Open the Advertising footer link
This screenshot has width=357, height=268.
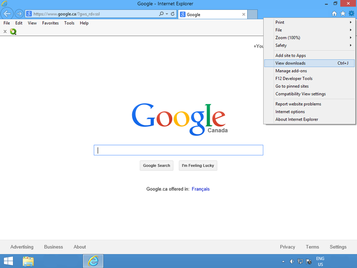[x=22, y=247]
